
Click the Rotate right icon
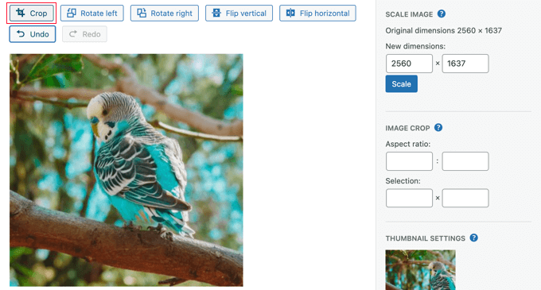pyautogui.click(x=142, y=13)
